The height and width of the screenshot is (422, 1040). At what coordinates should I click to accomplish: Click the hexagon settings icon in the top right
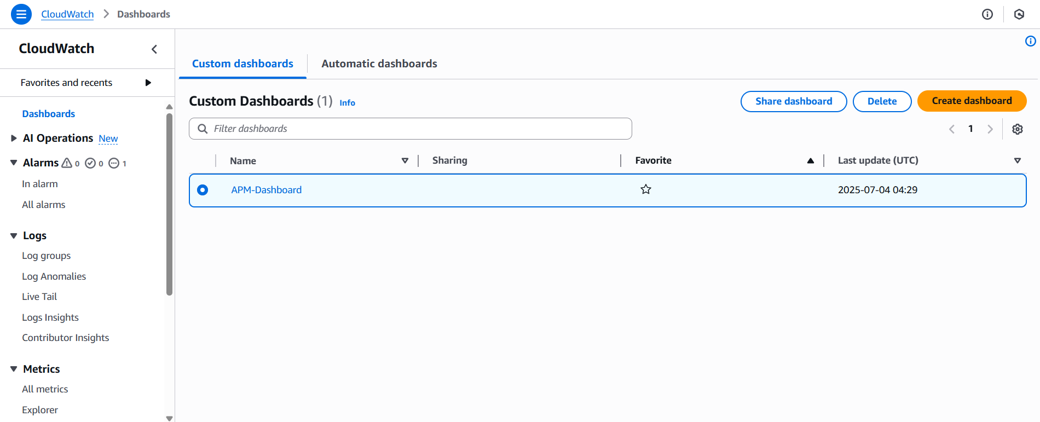point(1019,14)
